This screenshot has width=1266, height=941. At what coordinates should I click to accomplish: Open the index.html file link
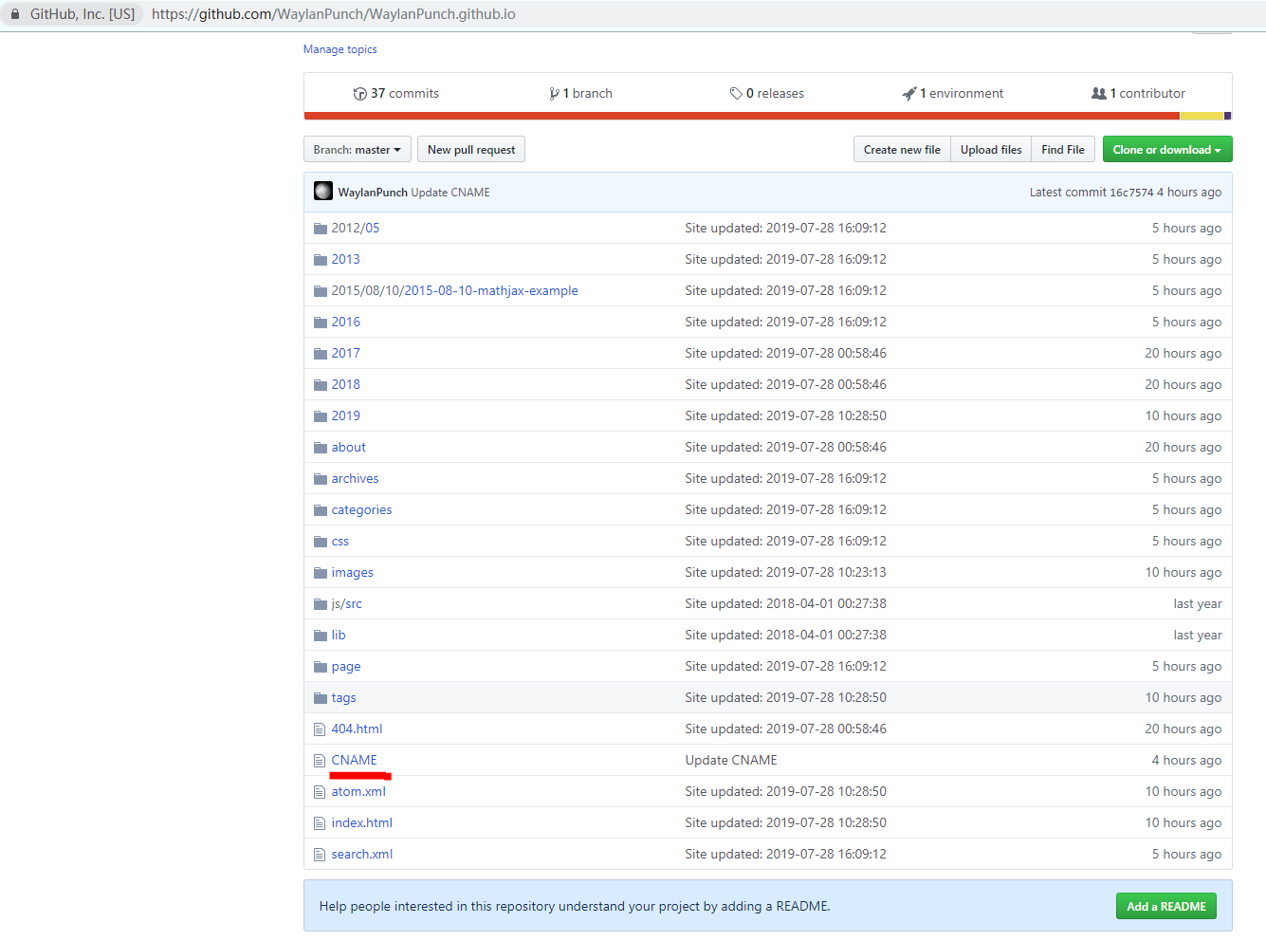[x=362, y=823]
